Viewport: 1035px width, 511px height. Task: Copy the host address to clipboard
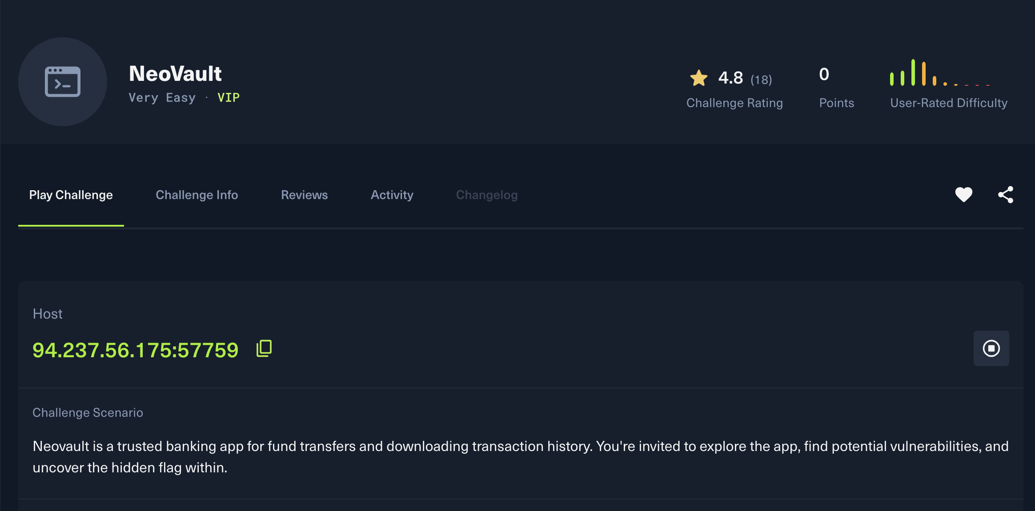click(x=264, y=349)
